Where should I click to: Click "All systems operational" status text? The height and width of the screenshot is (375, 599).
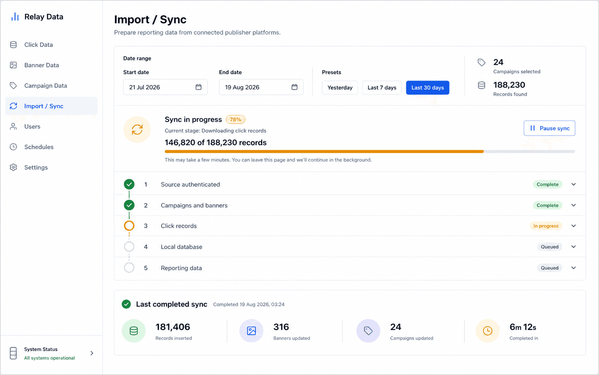pyautogui.click(x=49, y=358)
